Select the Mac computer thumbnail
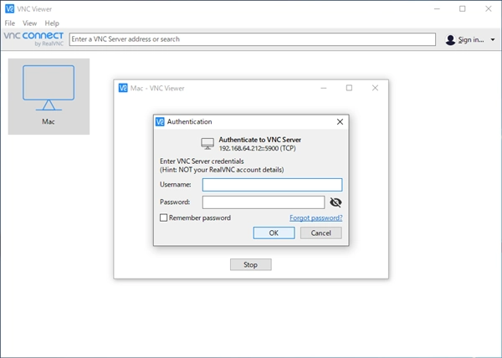The width and height of the screenshot is (502, 358). point(49,96)
